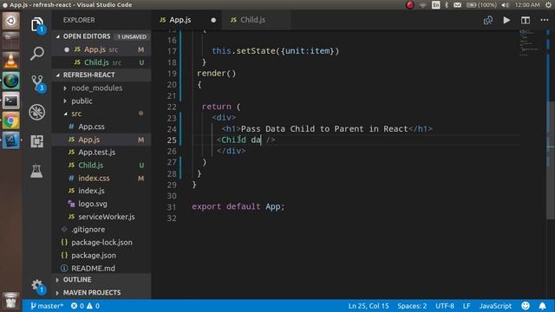Viewport: 555px width, 312px height.
Task: Collapse the Open Editors section
Action: point(102,36)
